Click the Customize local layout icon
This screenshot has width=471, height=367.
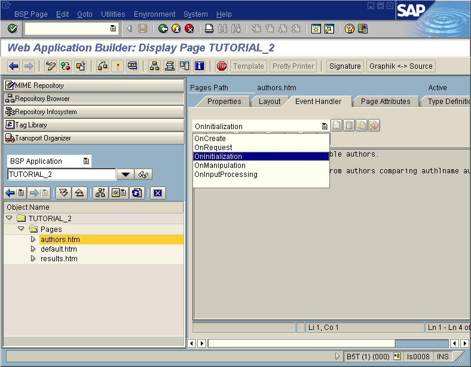pos(363,29)
